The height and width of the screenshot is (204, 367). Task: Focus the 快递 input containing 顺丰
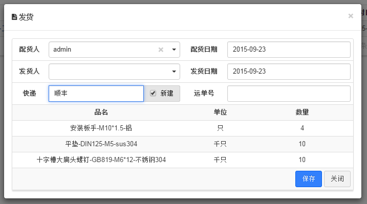click(x=96, y=94)
